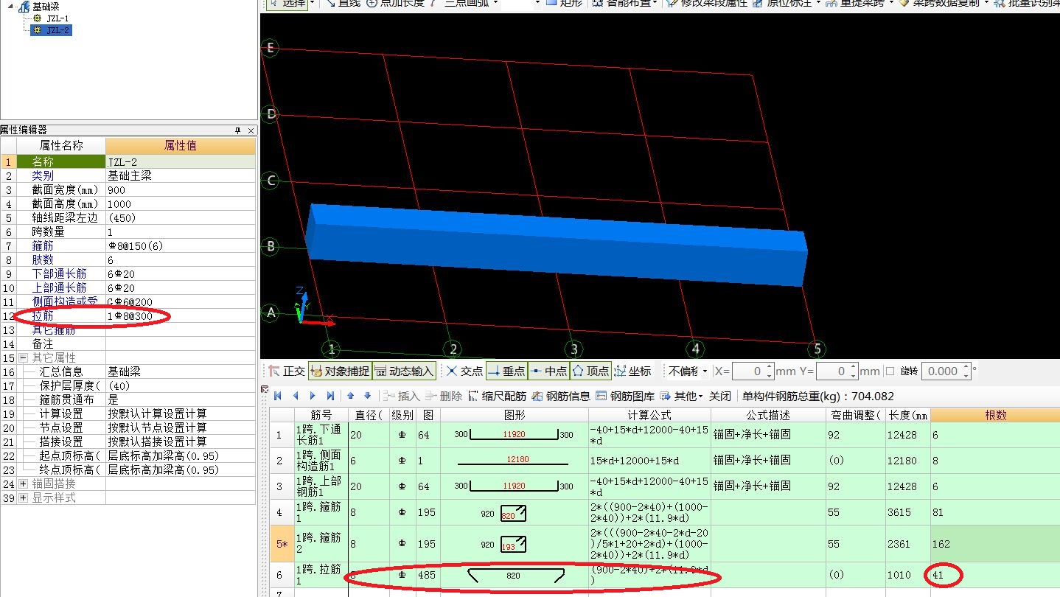Click 截面宽度 value 900 cell

point(181,189)
